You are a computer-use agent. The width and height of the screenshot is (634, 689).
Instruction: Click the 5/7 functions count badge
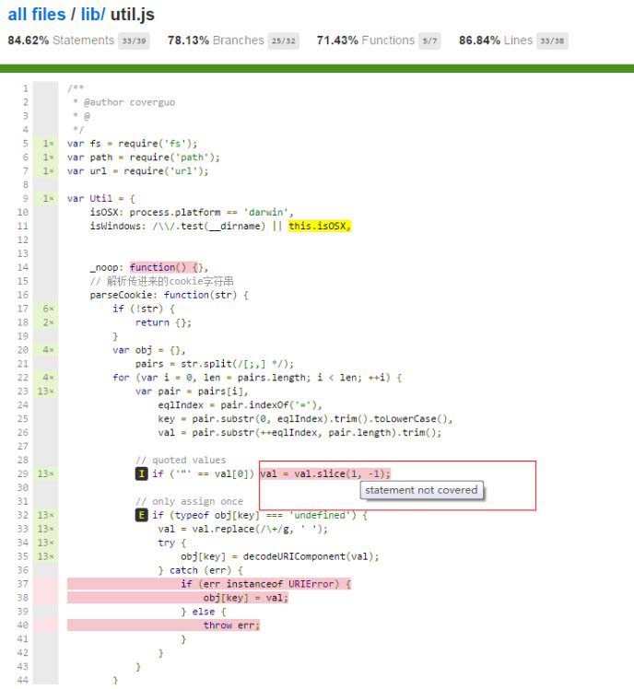pyautogui.click(x=431, y=41)
